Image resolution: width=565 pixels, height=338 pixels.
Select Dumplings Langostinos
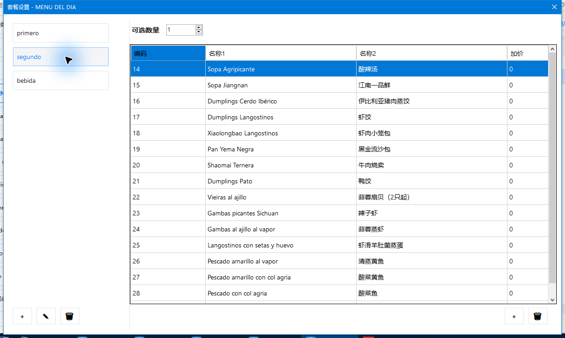[339, 117]
